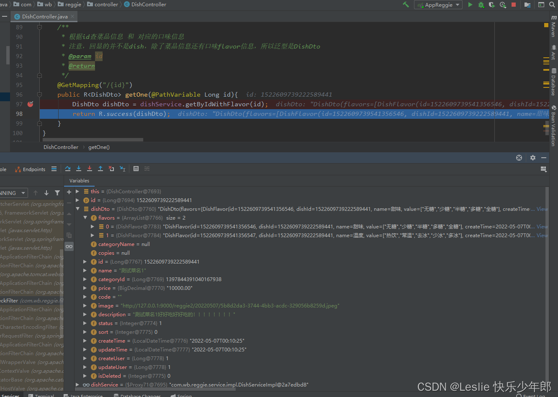Go to next frame with the down arrow
This screenshot has width=558, height=397.
(x=46, y=193)
